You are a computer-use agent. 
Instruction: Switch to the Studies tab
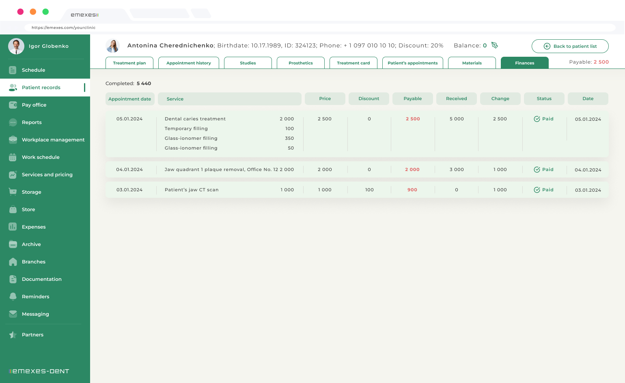pyautogui.click(x=248, y=63)
